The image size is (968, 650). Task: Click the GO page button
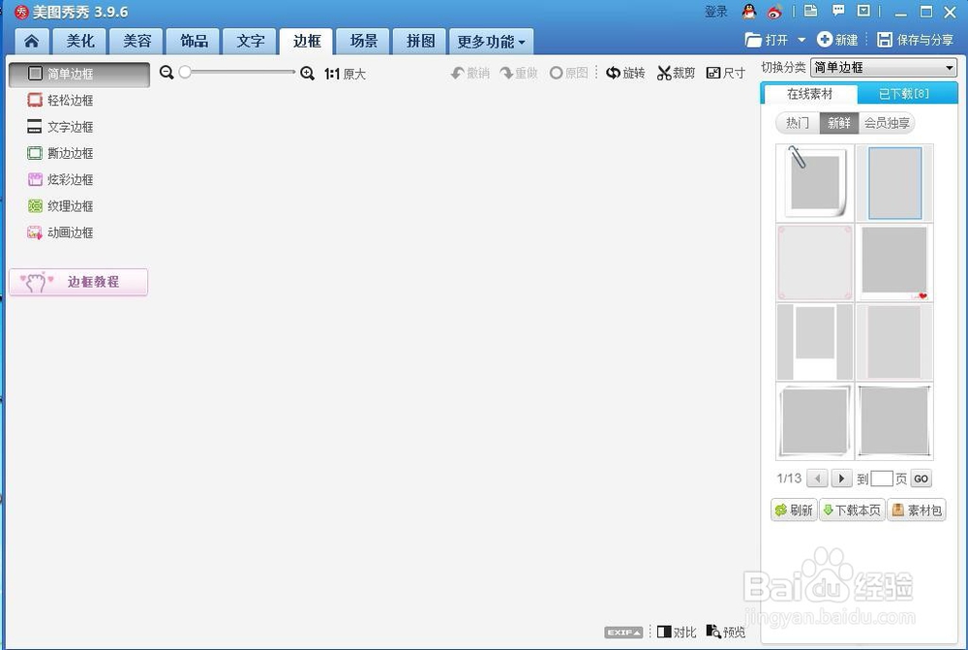click(920, 479)
